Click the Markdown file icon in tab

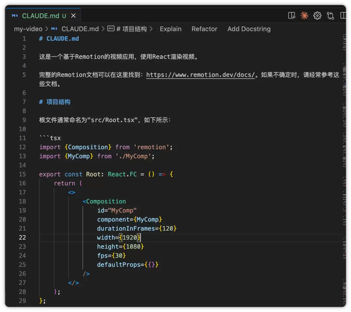click(15, 16)
